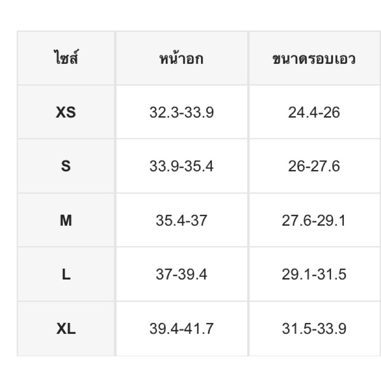This screenshot has width=381, height=381.
Task: Select the S size row label
Action: [66, 166]
